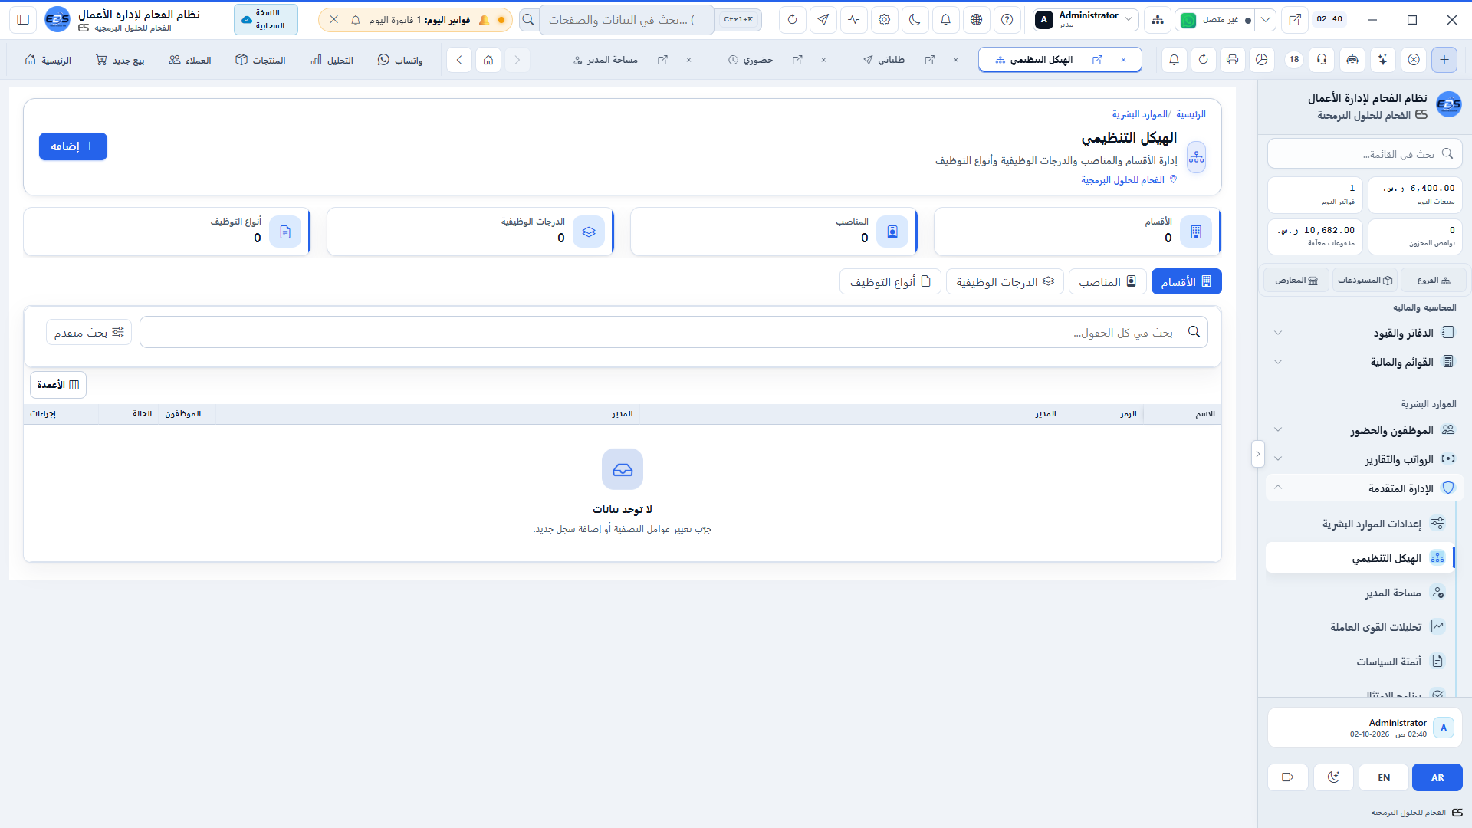
Task: Click the send paper plane icon
Action: click(x=823, y=20)
